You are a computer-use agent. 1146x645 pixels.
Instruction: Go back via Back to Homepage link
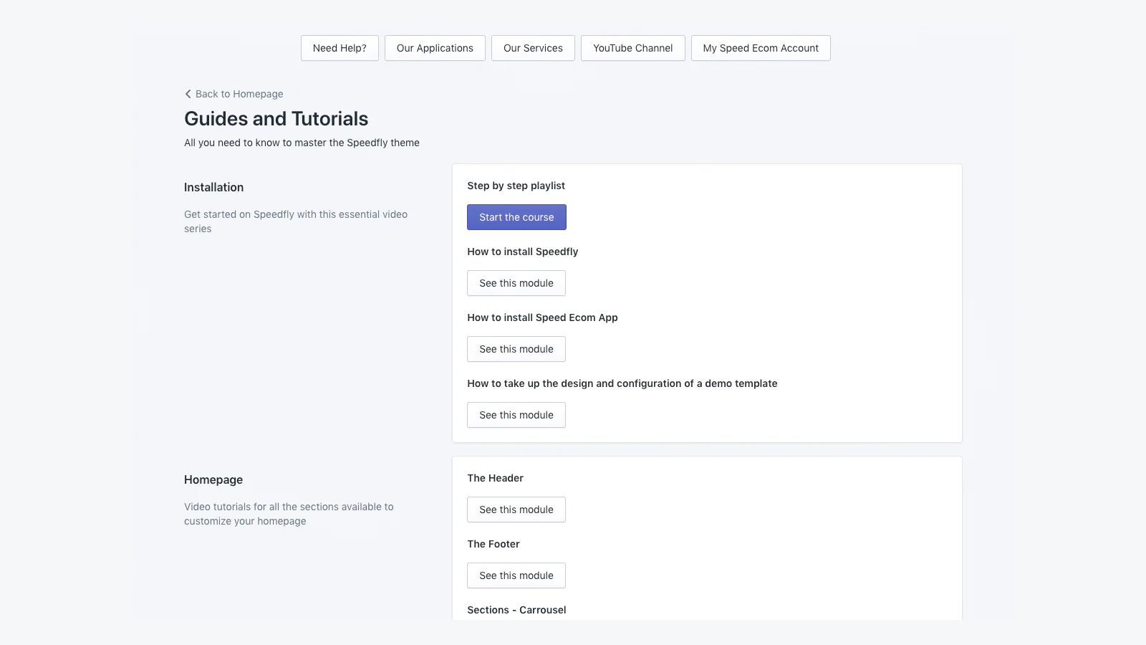click(x=239, y=94)
